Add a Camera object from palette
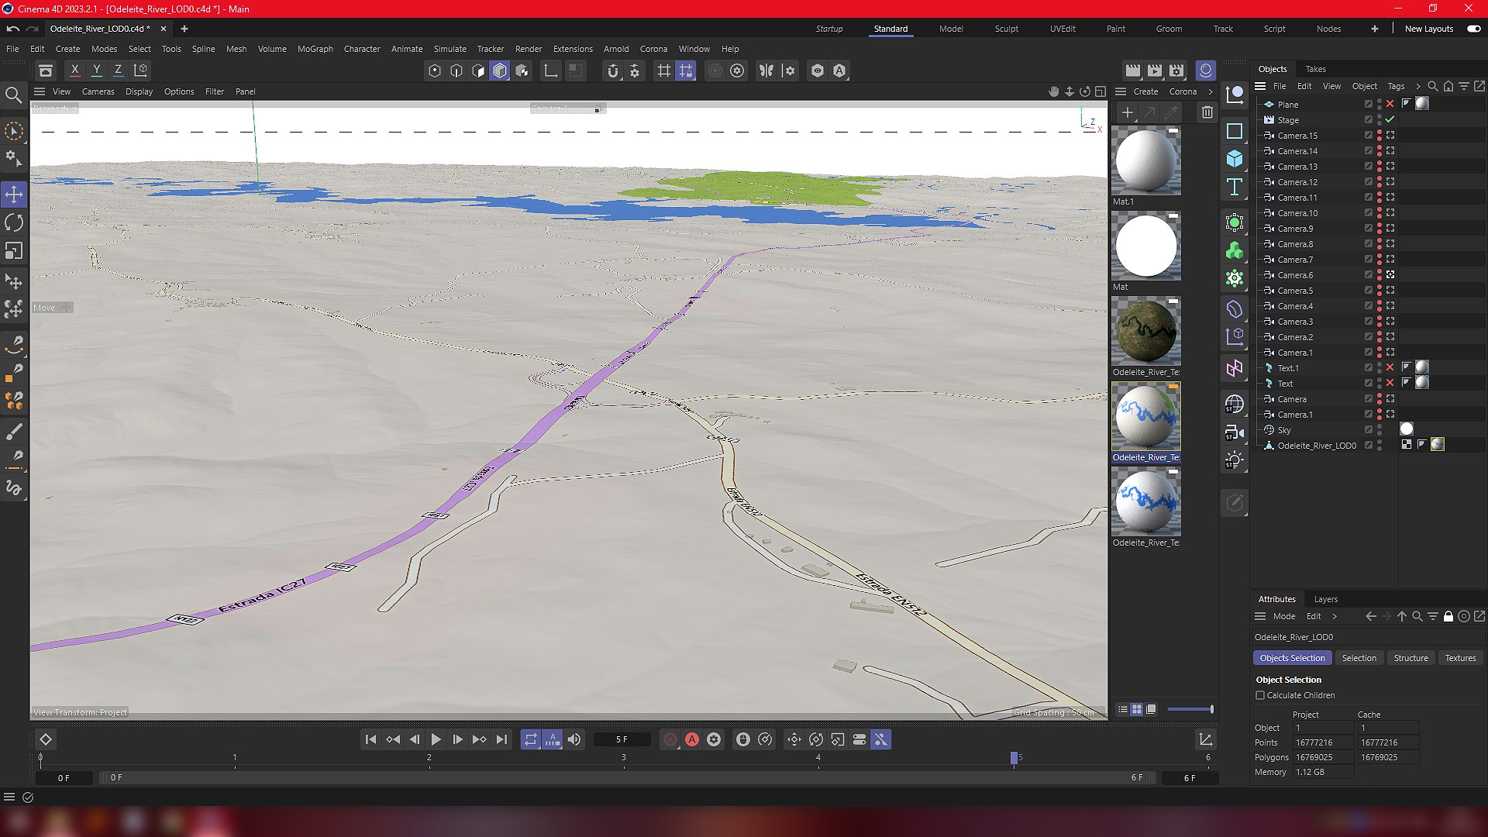This screenshot has height=837, width=1488. (x=1235, y=432)
